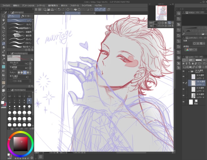Click the color wheel saturation square
Image resolution: width=207 pixels, height=160 pixels.
(21, 144)
